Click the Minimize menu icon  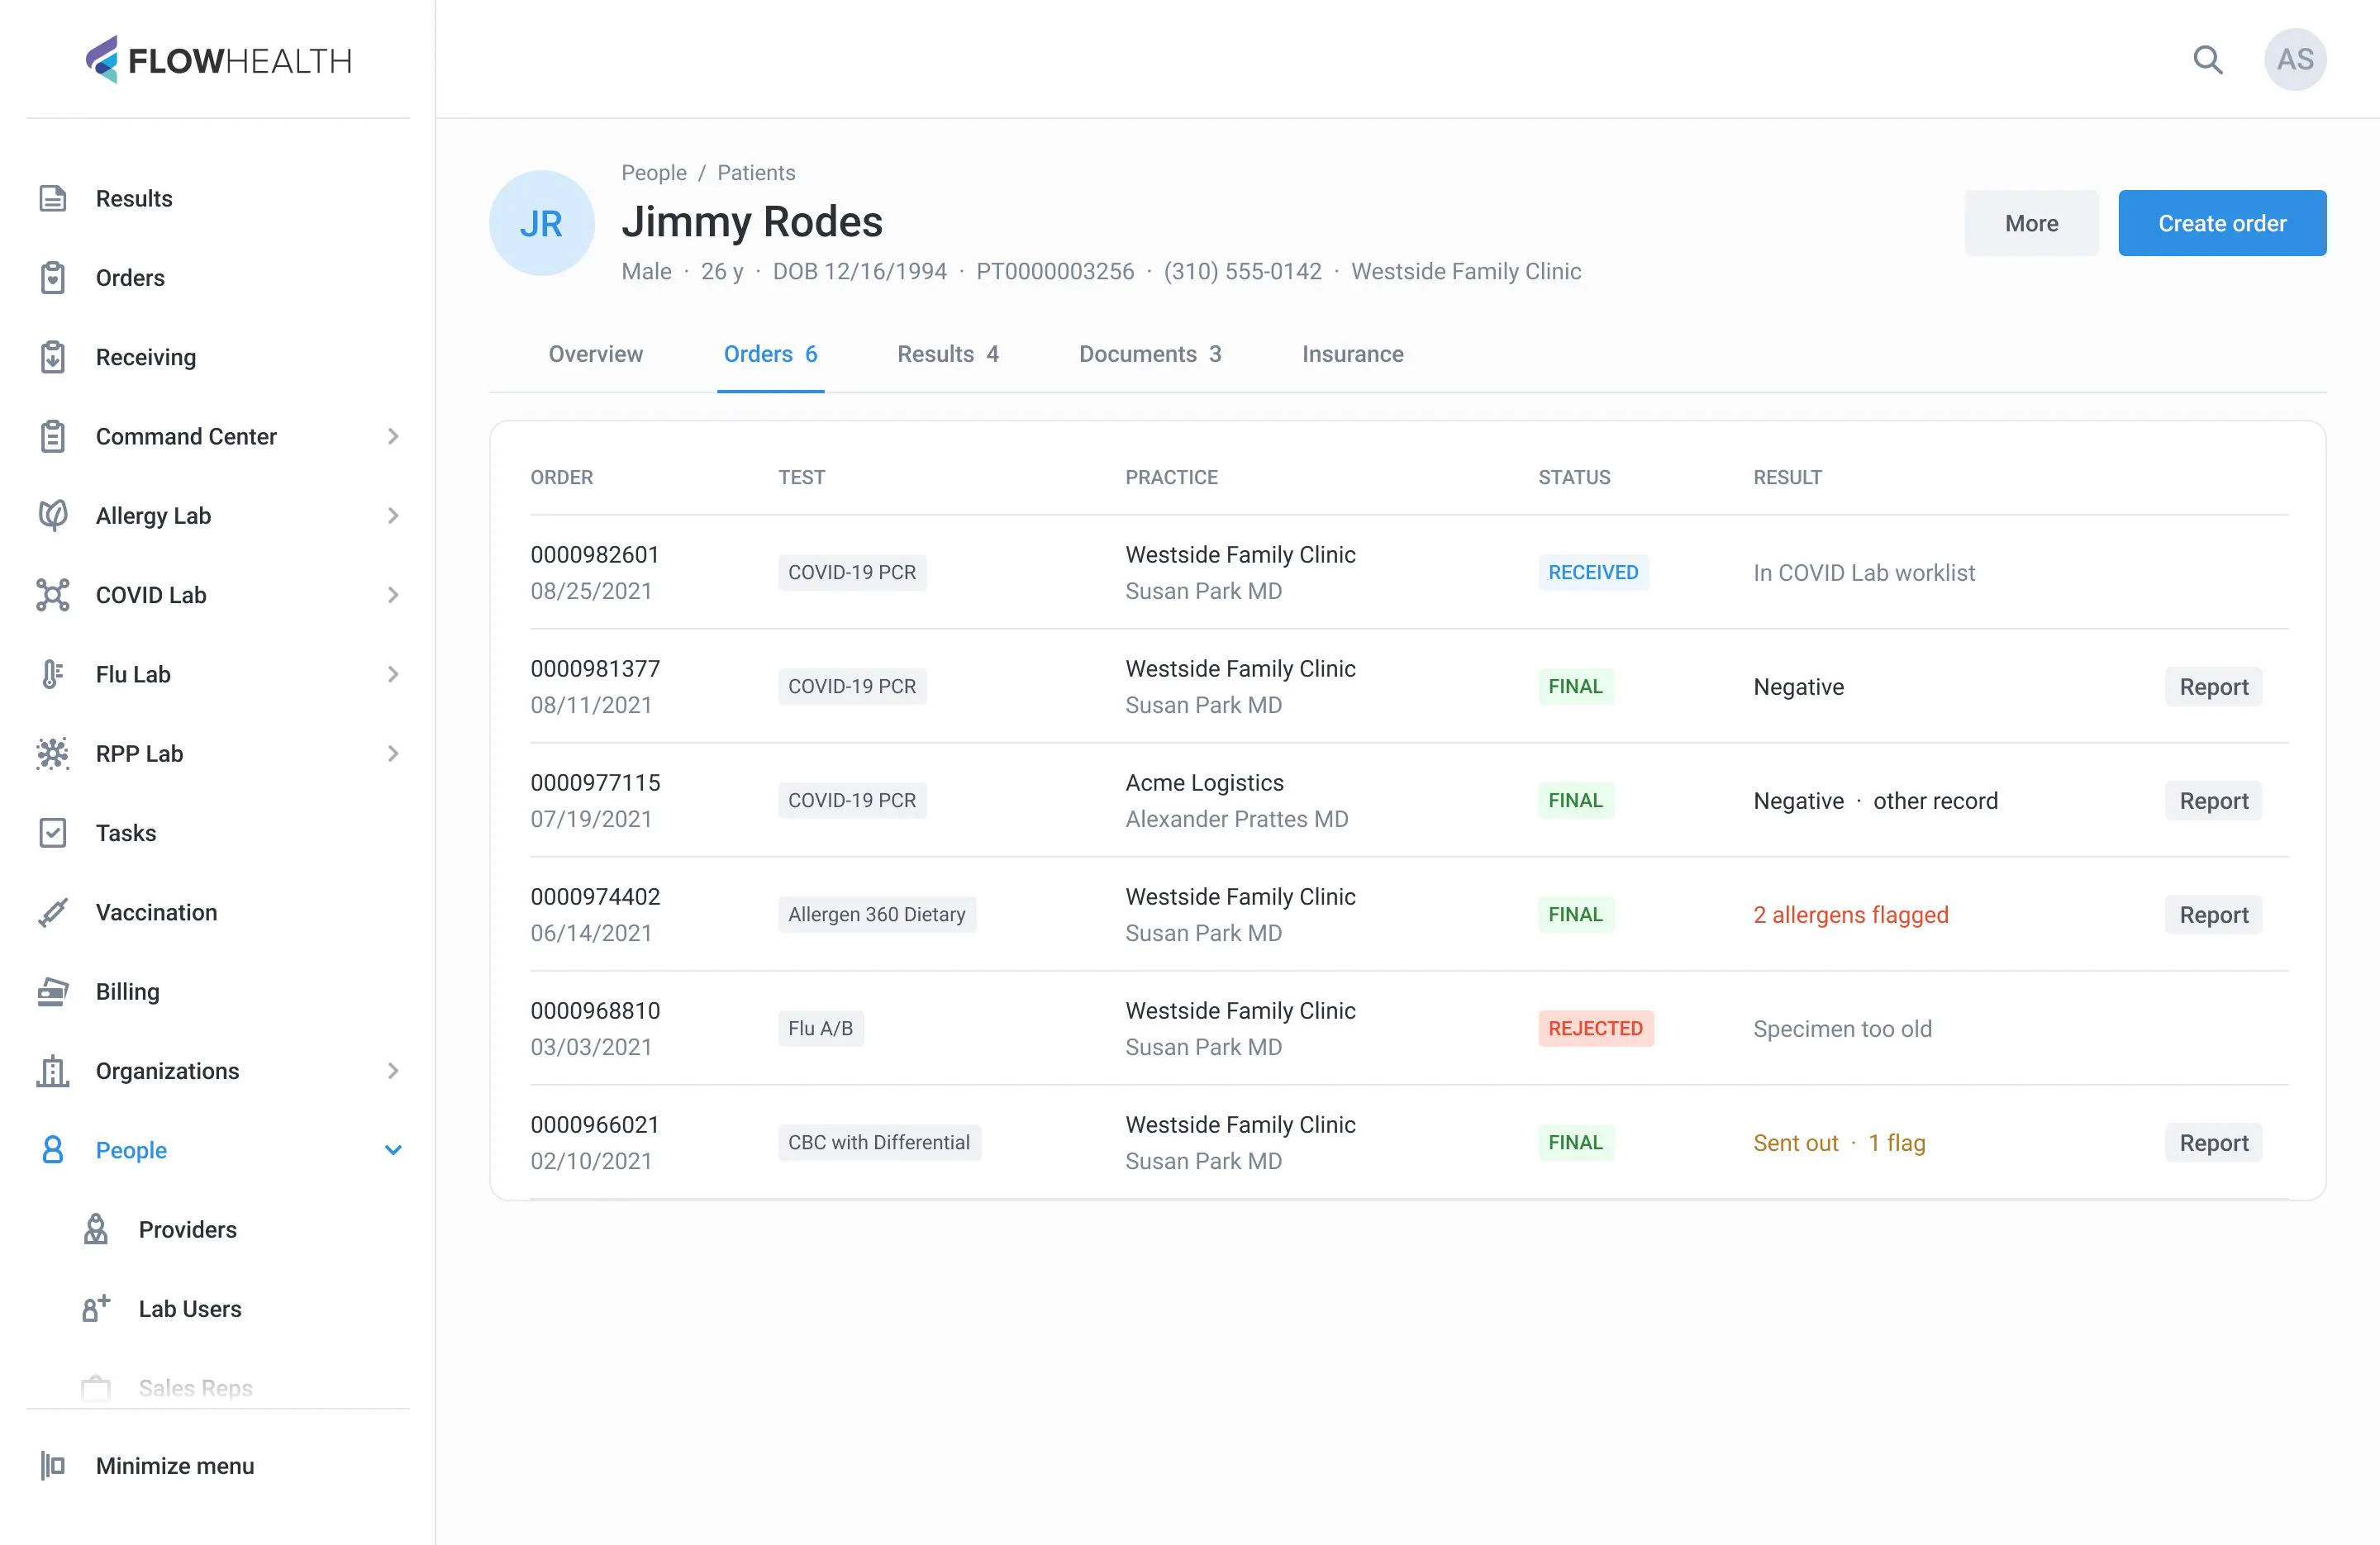pos(53,1466)
